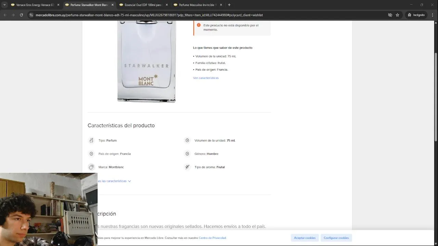This screenshot has height=246, width=438.
Task: Close the Versace Eros Energy tab
Action: tap(58, 5)
